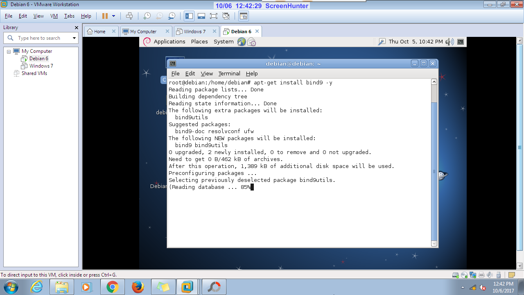Click the printer status icon
524x295 pixels.
click(x=481, y=275)
